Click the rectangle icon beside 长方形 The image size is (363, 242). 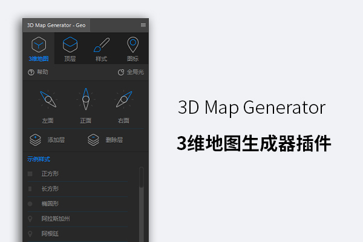[30, 189]
